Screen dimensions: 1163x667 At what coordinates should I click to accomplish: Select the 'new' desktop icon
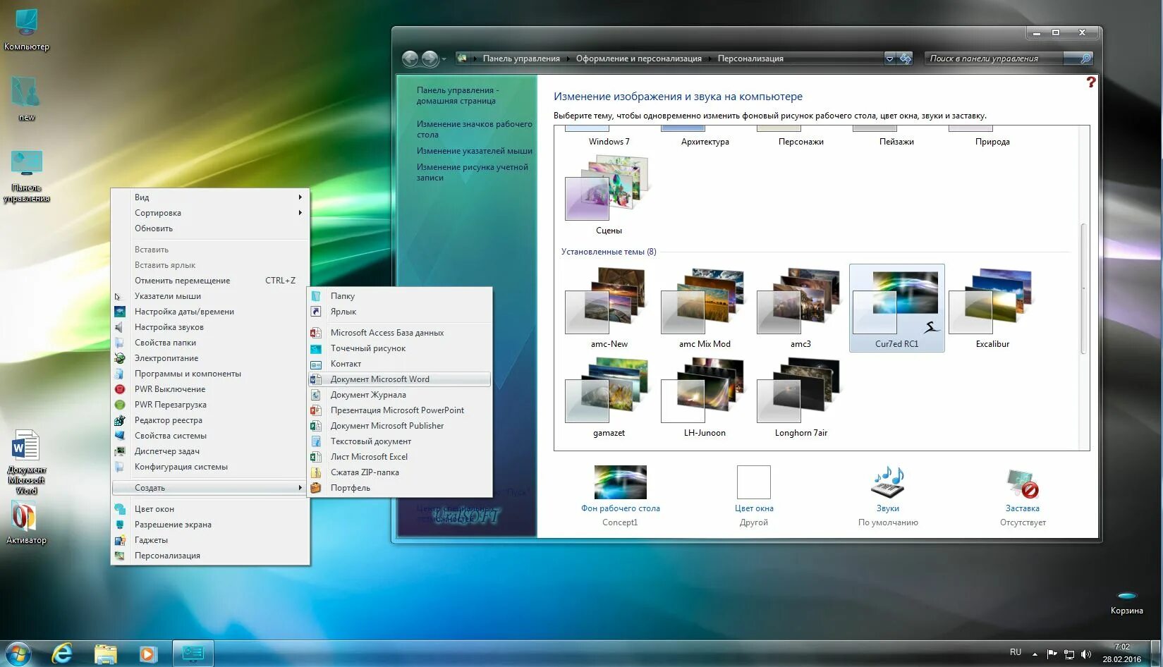[26, 97]
